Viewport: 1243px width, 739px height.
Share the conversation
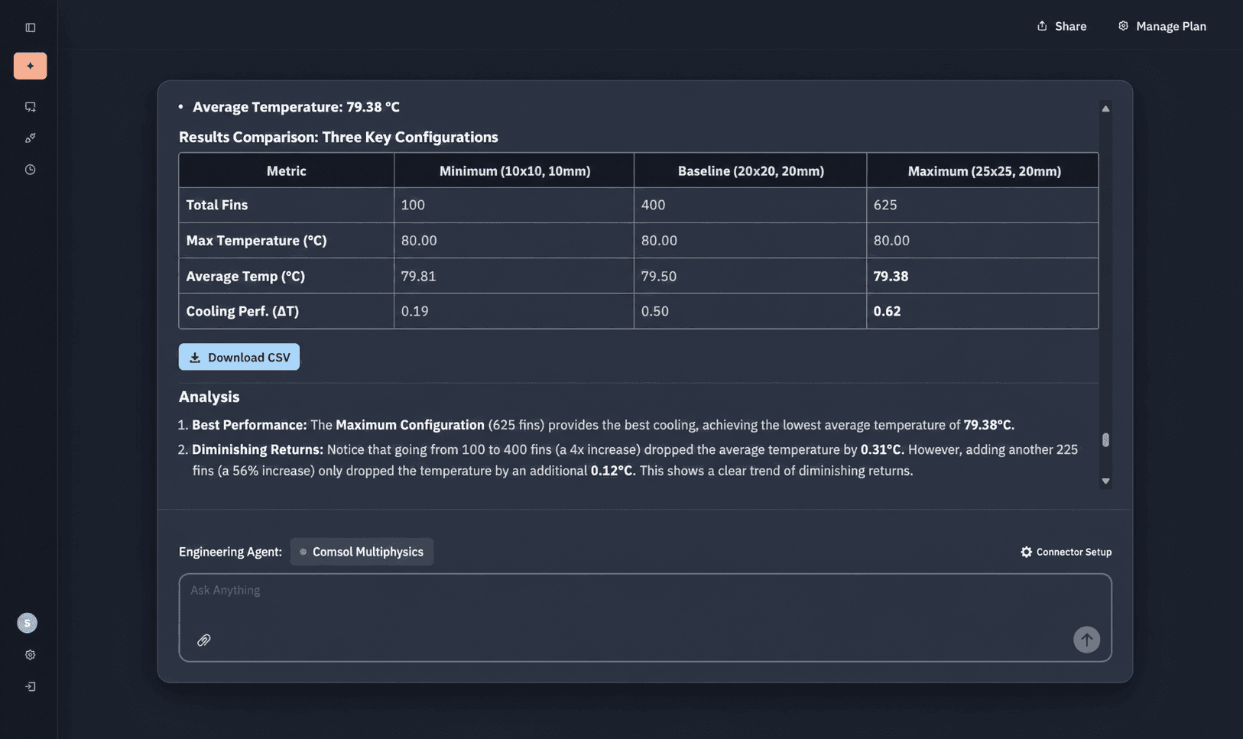[1062, 26]
